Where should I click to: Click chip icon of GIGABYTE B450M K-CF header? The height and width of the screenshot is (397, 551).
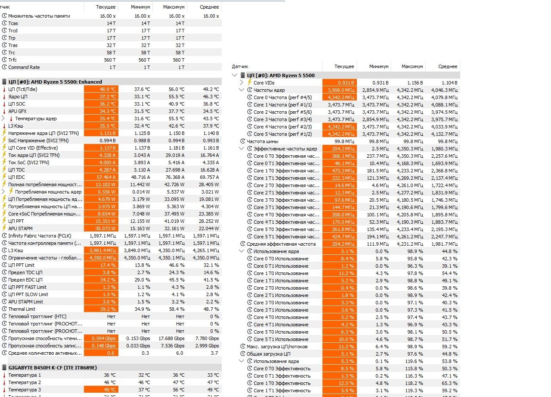pyautogui.click(x=4, y=368)
